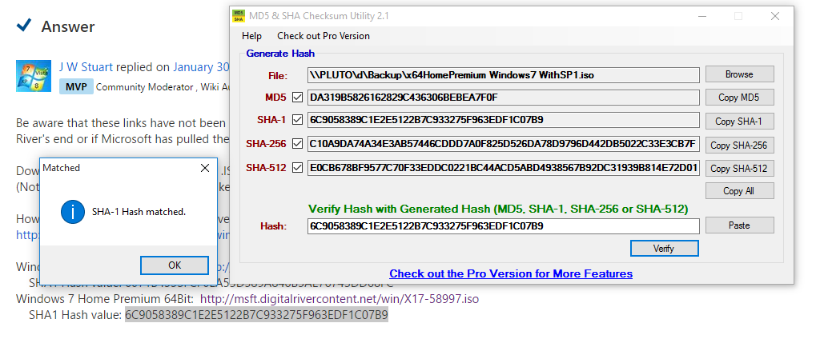816x351 pixels.
Task: Click the Community Moderator text
Action: (144, 87)
